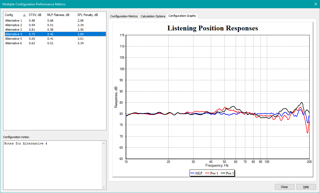The width and height of the screenshot is (320, 193).
Task: Click the MLP Flatness value 0.41
Action: pyautogui.click(x=50, y=39)
